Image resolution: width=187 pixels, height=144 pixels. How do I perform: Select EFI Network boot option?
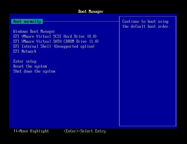pyautogui.click(x=25, y=51)
